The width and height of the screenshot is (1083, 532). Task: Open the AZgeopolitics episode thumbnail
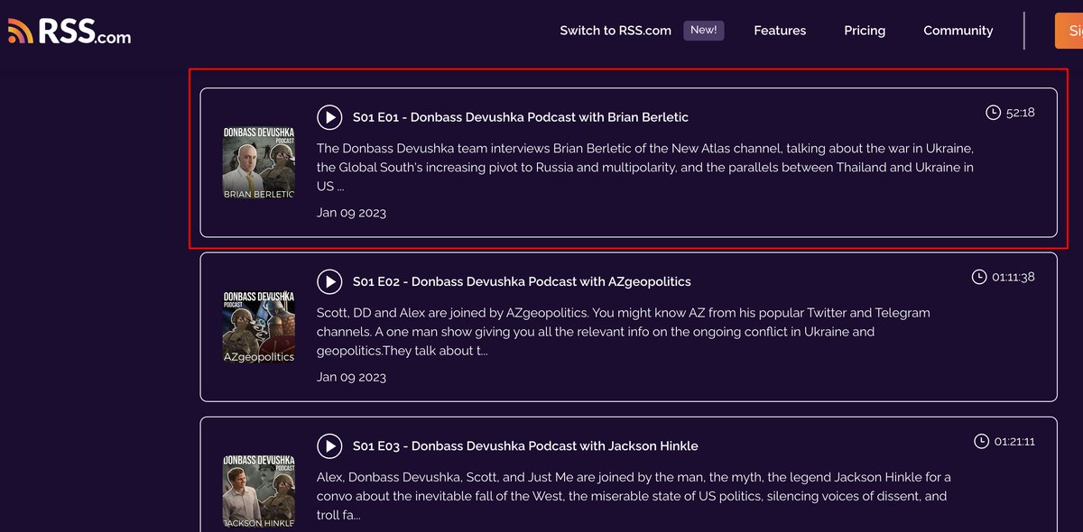[x=259, y=327]
